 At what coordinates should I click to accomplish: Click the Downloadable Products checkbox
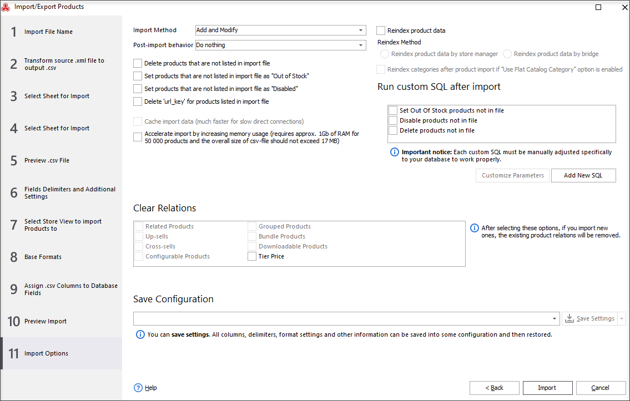point(252,246)
